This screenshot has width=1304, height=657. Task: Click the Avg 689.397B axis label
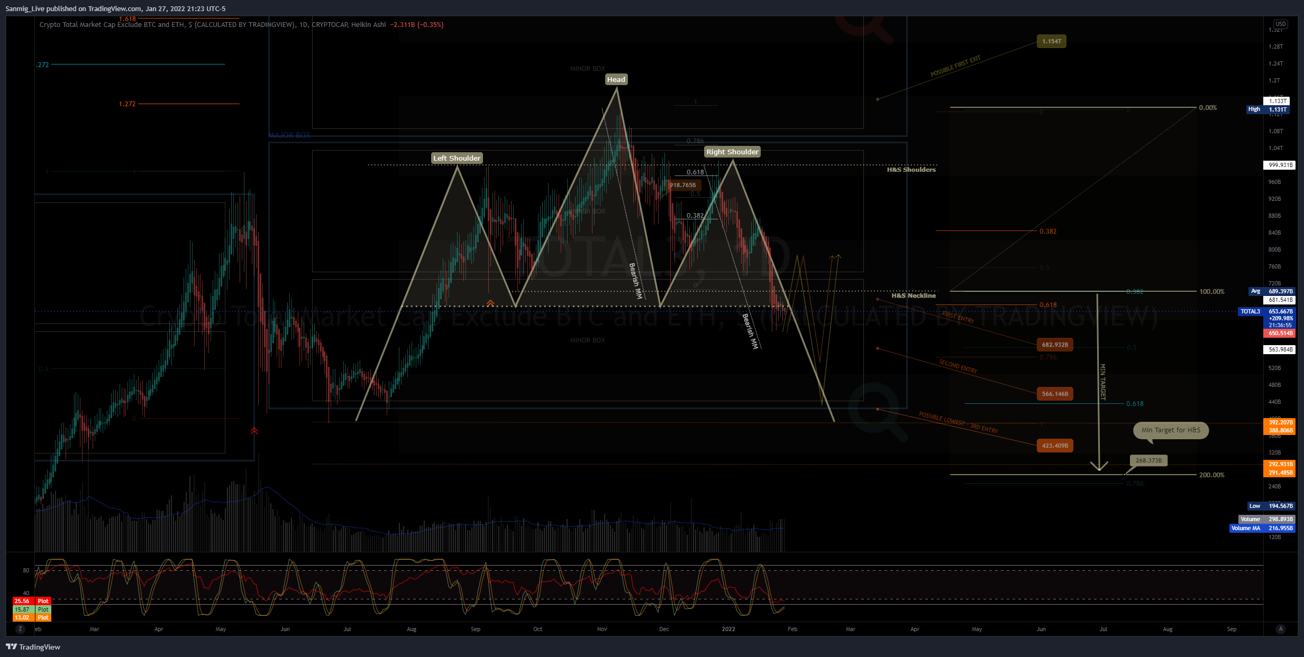[x=1272, y=291]
